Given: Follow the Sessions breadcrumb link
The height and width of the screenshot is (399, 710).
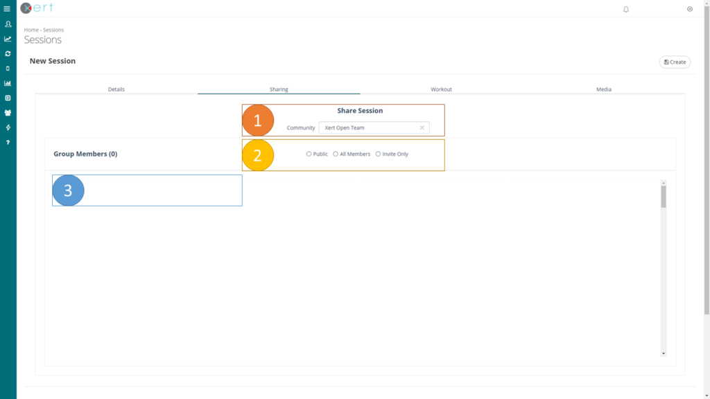Looking at the screenshot, I should (x=53, y=30).
